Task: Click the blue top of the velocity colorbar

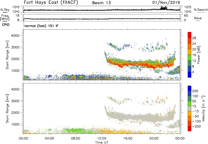Action: [190, 88]
